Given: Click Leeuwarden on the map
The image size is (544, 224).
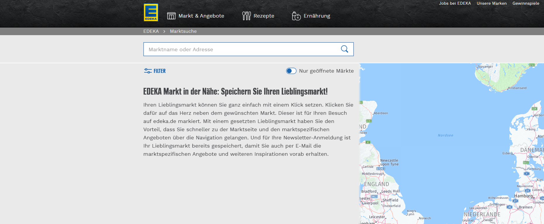Looking at the screenshot, I should tap(478, 208).
